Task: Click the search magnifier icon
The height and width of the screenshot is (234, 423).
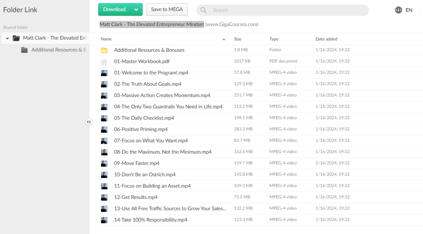Action: pyautogui.click(x=203, y=10)
